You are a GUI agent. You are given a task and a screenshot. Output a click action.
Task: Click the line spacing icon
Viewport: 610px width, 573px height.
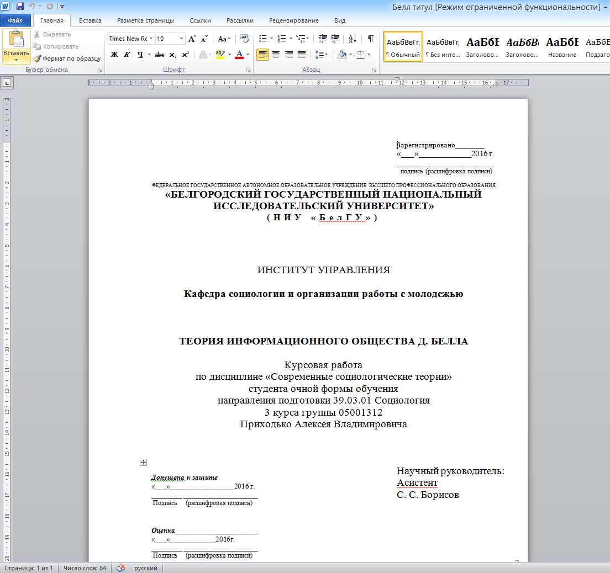coord(319,55)
